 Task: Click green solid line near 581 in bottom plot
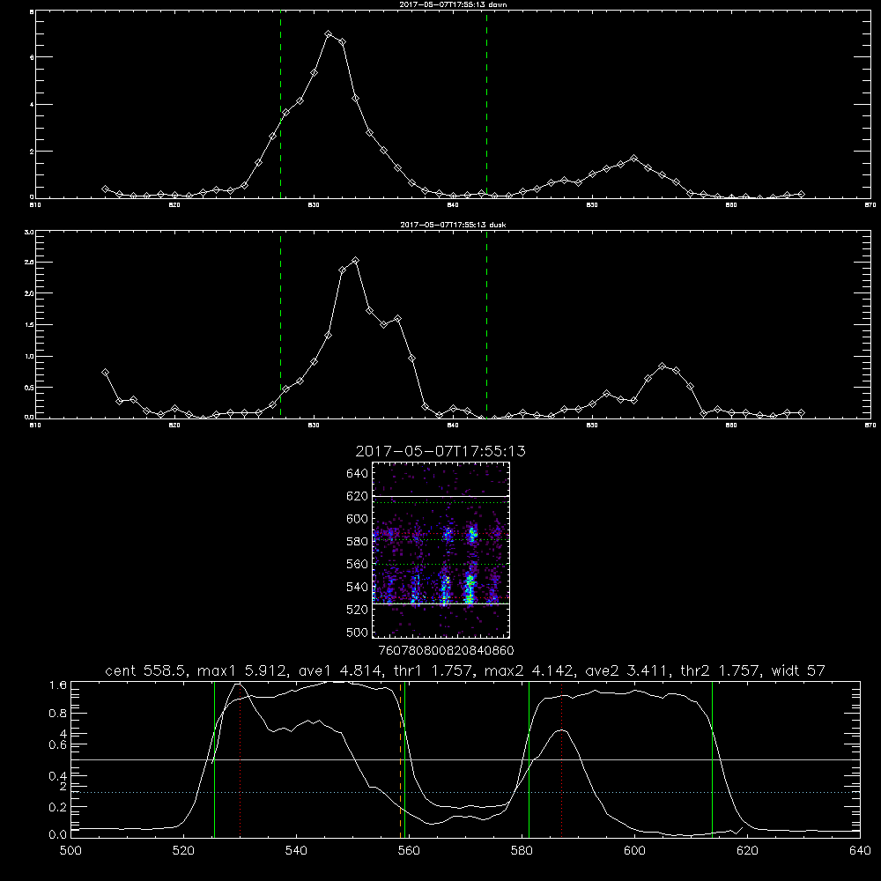click(x=529, y=759)
